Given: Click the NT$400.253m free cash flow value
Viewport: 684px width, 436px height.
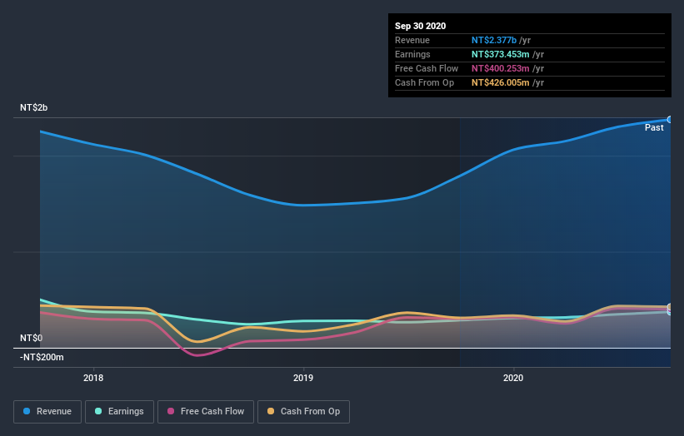Looking at the screenshot, I should click(501, 68).
